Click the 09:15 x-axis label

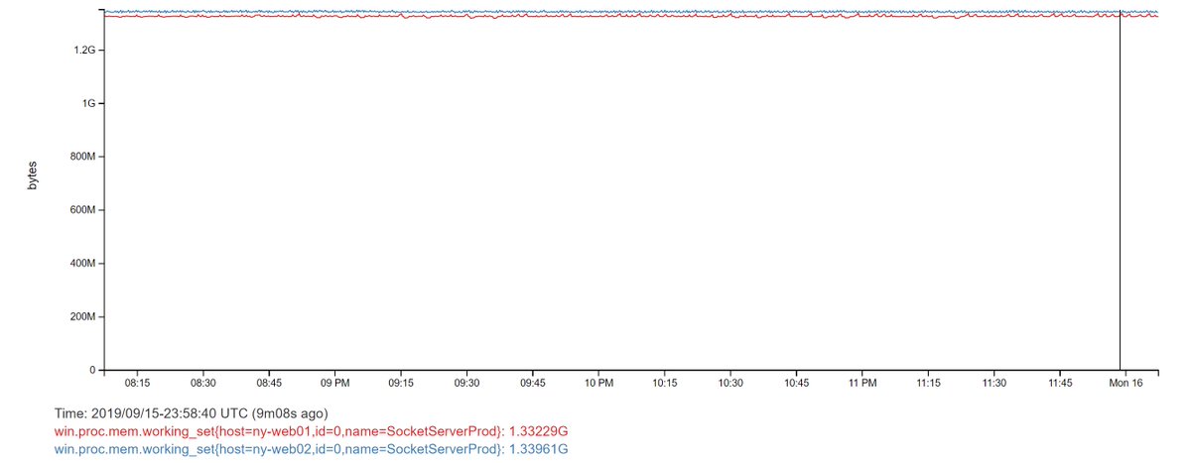(401, 383)
